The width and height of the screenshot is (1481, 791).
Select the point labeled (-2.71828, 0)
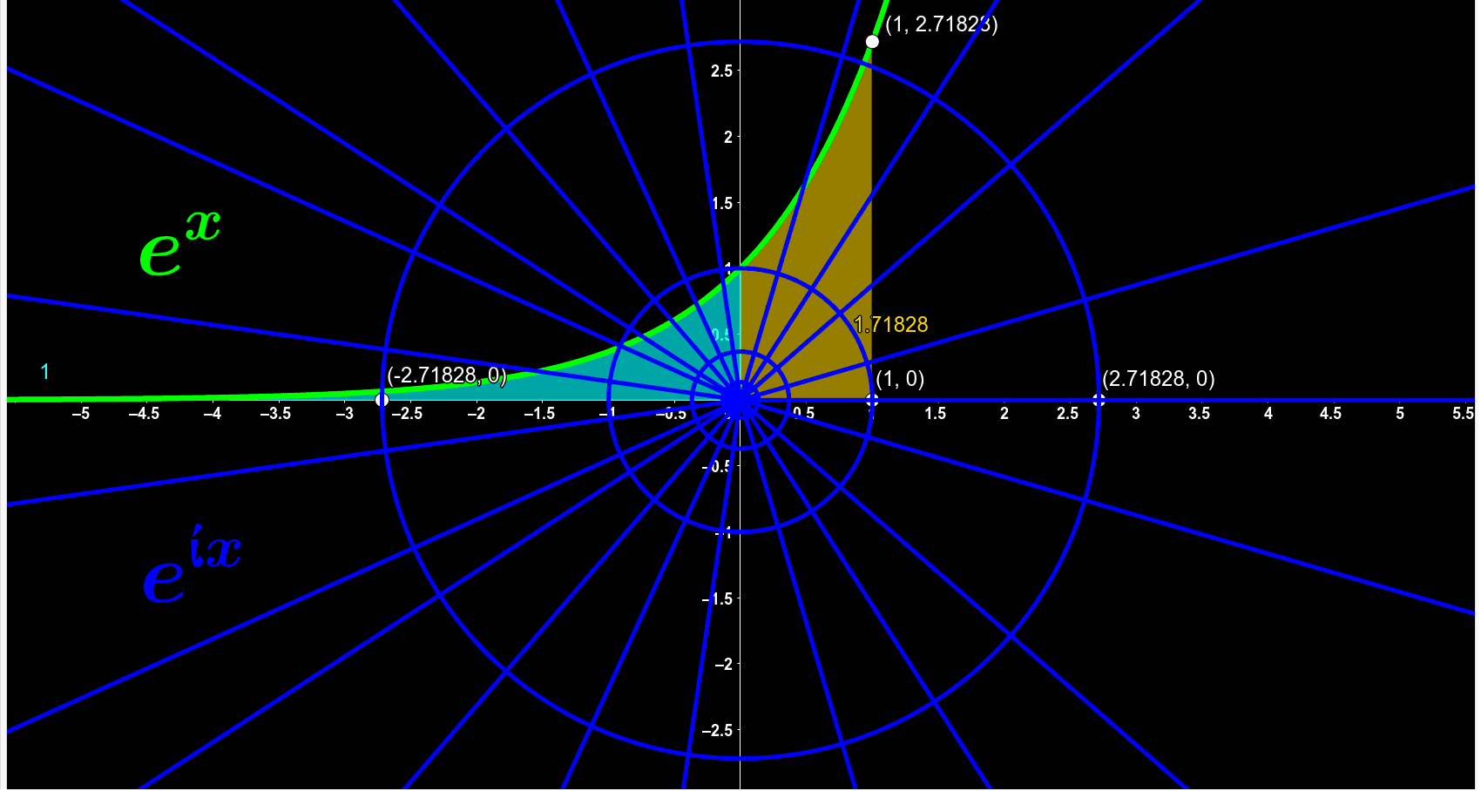pyautogui.click(x=382, y=399)
